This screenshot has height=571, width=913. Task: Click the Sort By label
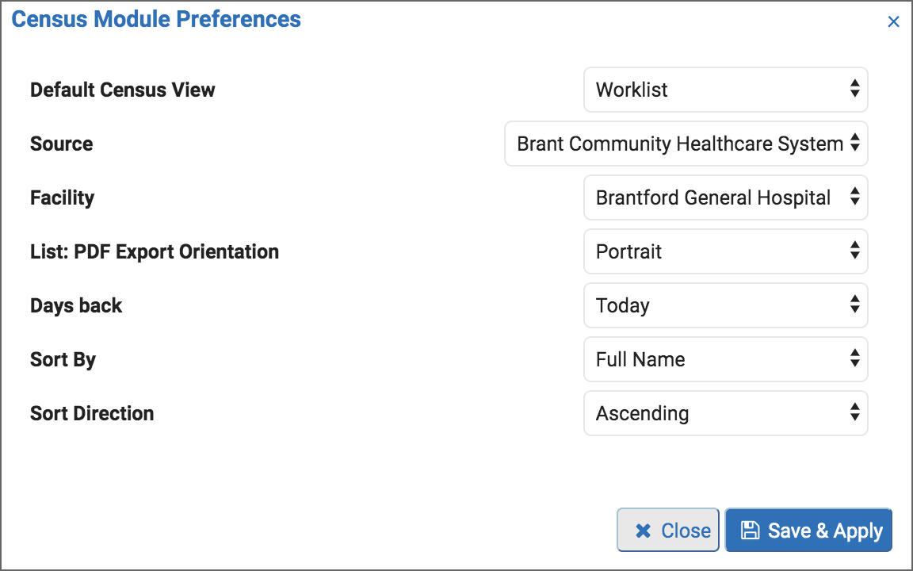[x=63, y=359]
